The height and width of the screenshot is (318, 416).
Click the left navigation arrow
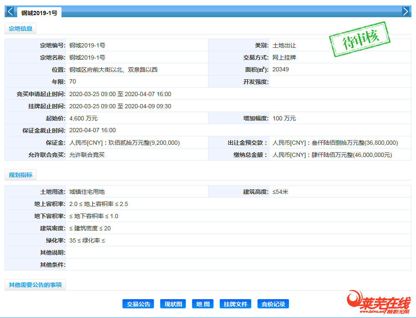(9, 11)
